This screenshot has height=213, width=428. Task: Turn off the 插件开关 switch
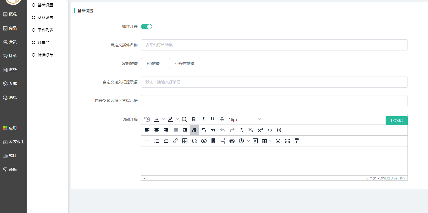point(147,27)
